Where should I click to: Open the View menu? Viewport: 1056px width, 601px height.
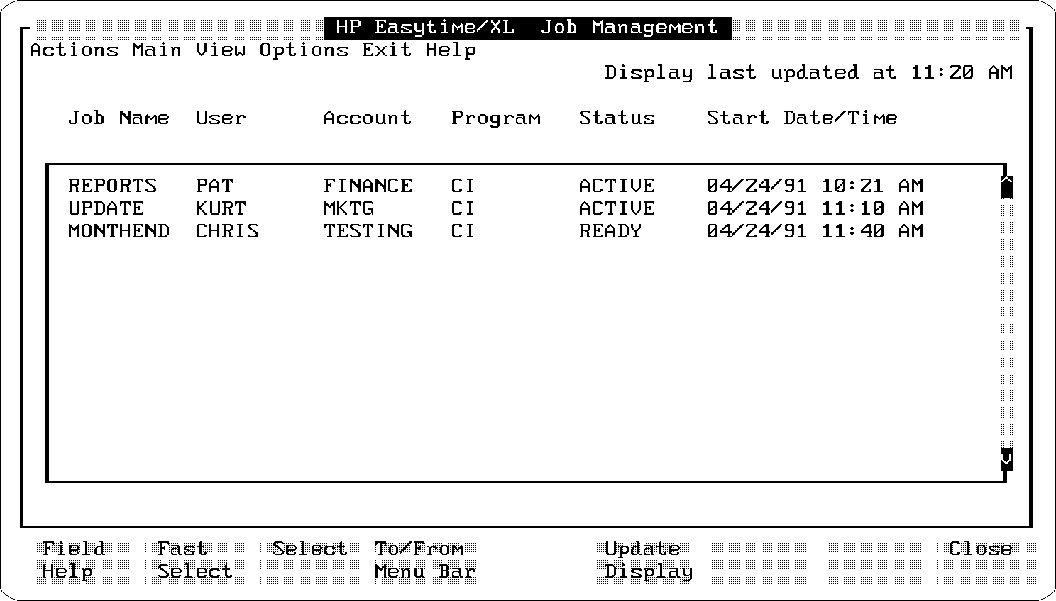(x=221, y=50)
